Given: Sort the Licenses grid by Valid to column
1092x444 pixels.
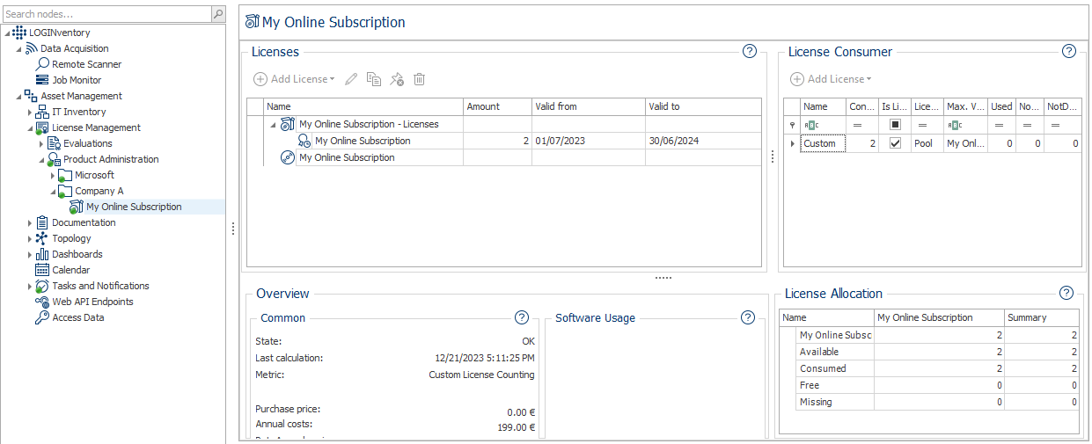Looking at the screenshot, I should 703,106.
